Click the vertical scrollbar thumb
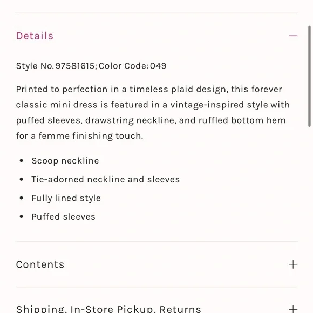Viewport: 313px width, 313px height. 309,76
